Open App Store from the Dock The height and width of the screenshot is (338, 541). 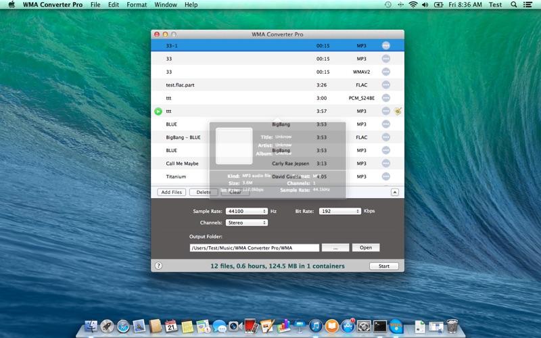tap(348, 326)
